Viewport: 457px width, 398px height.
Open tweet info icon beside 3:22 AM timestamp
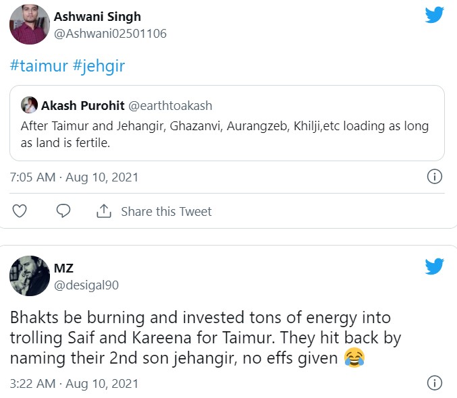pyautogui.click(x=435, y=383)
